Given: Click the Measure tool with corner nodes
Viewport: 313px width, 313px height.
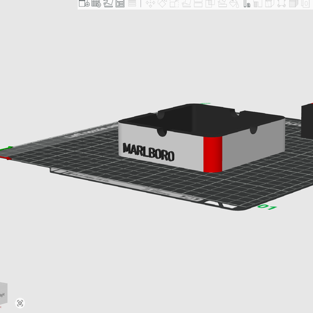Looking at the screenshot, I should tap(281, 4).
